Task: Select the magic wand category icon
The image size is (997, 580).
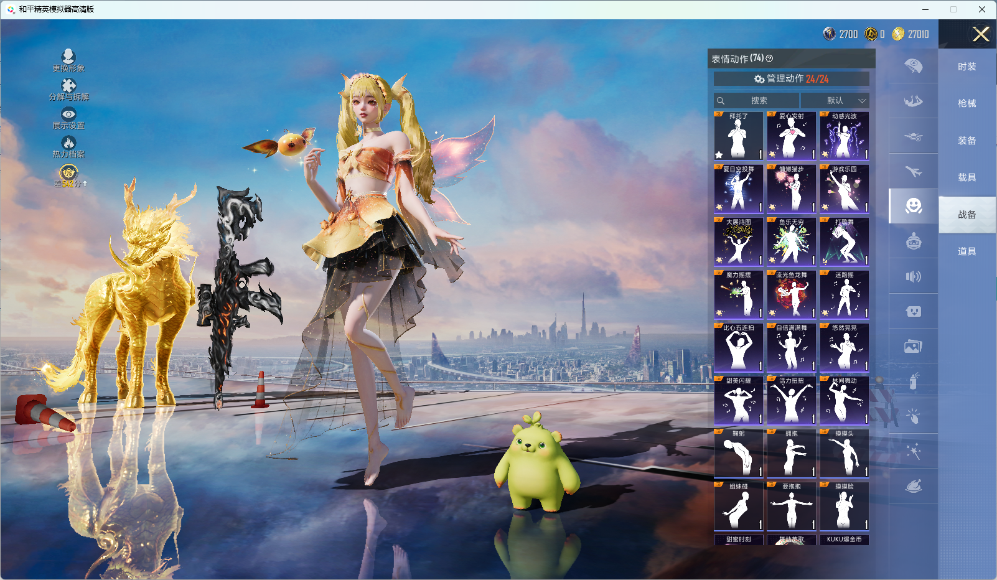Action: tap(914, 451)
